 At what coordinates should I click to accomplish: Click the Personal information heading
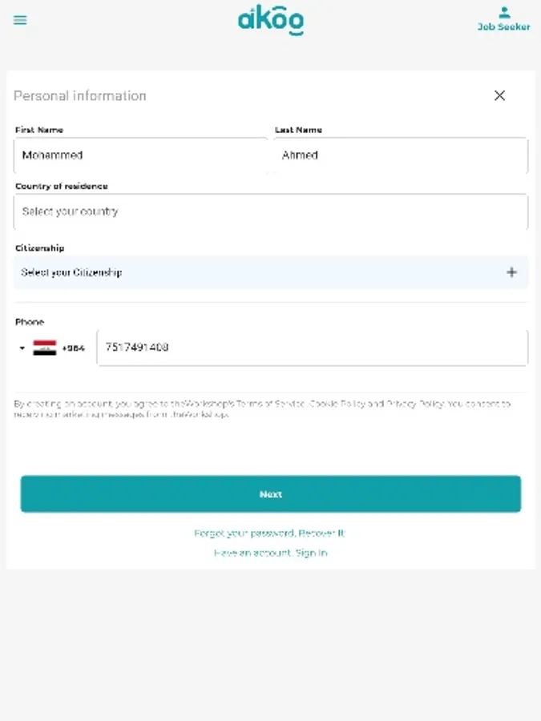(80, 96)
